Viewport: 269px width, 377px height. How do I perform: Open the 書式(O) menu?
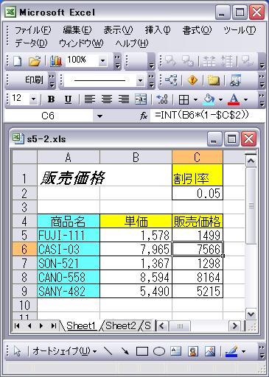(197, 30)
